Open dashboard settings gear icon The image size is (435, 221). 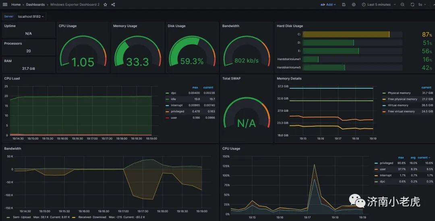click(354, 5)
